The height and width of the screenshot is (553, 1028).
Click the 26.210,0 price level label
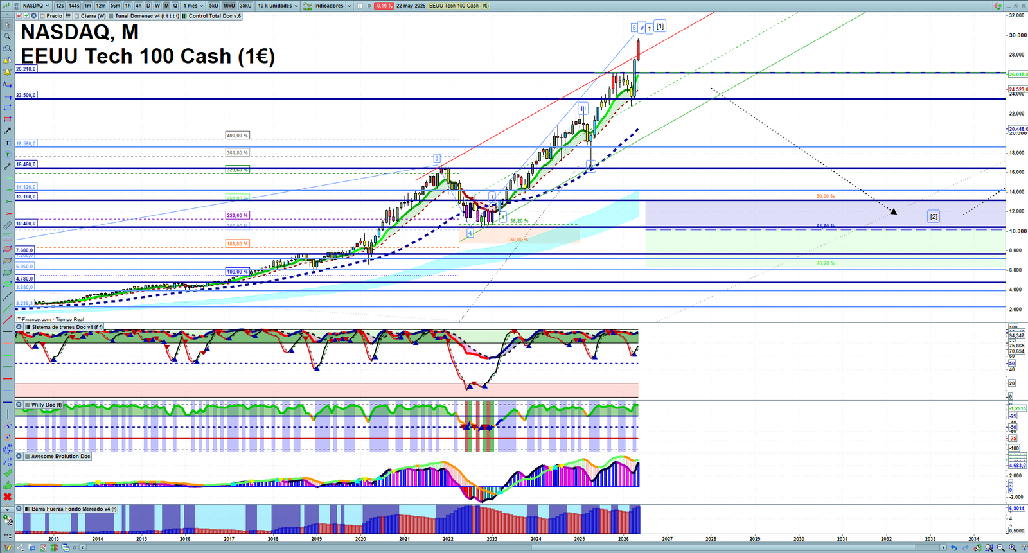[26, 68]
